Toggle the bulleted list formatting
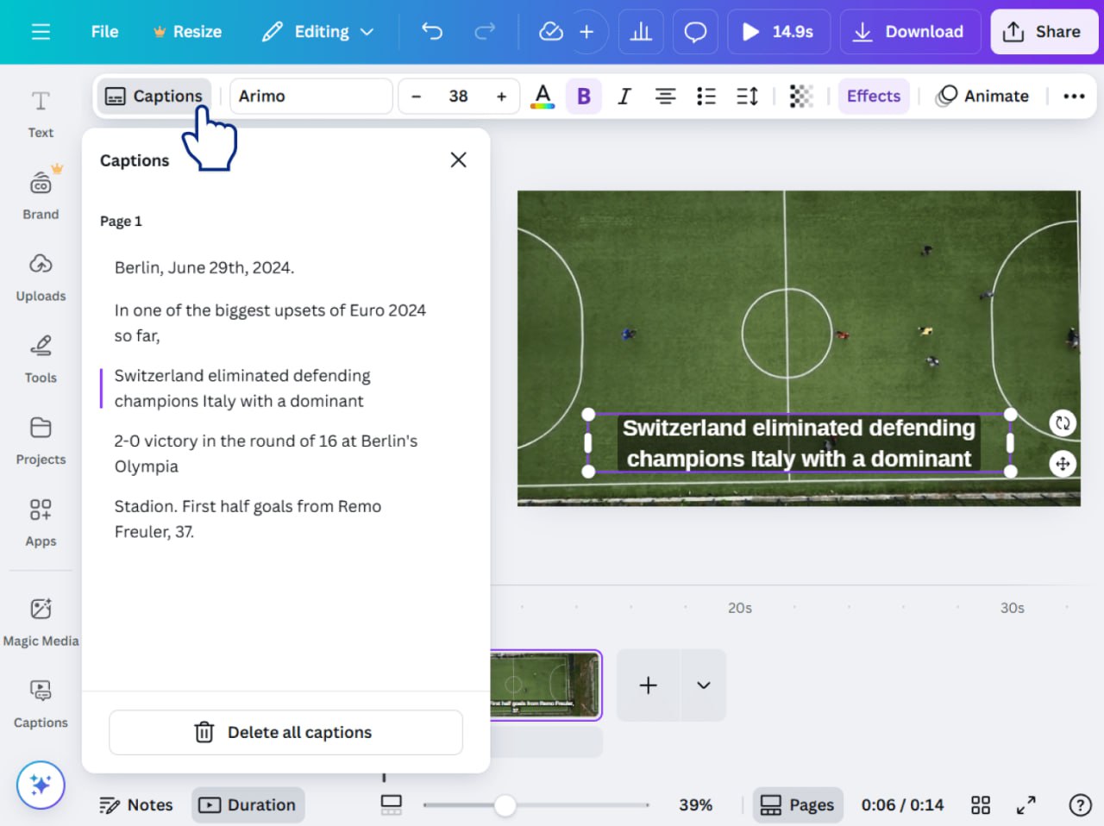This screenshot has height=826, width=1104. (706, 96)
